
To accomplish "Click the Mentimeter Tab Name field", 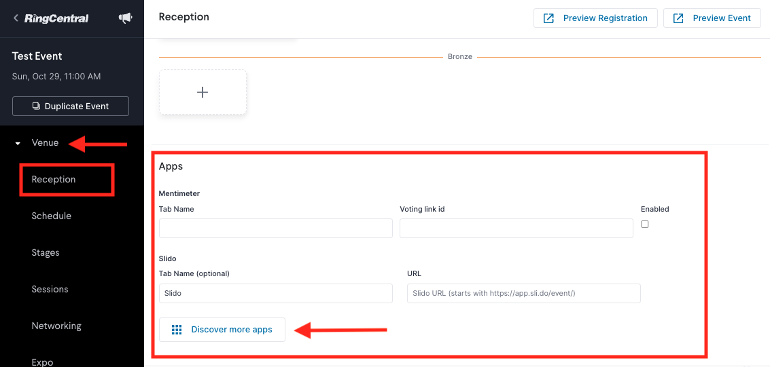I will 275,229.
